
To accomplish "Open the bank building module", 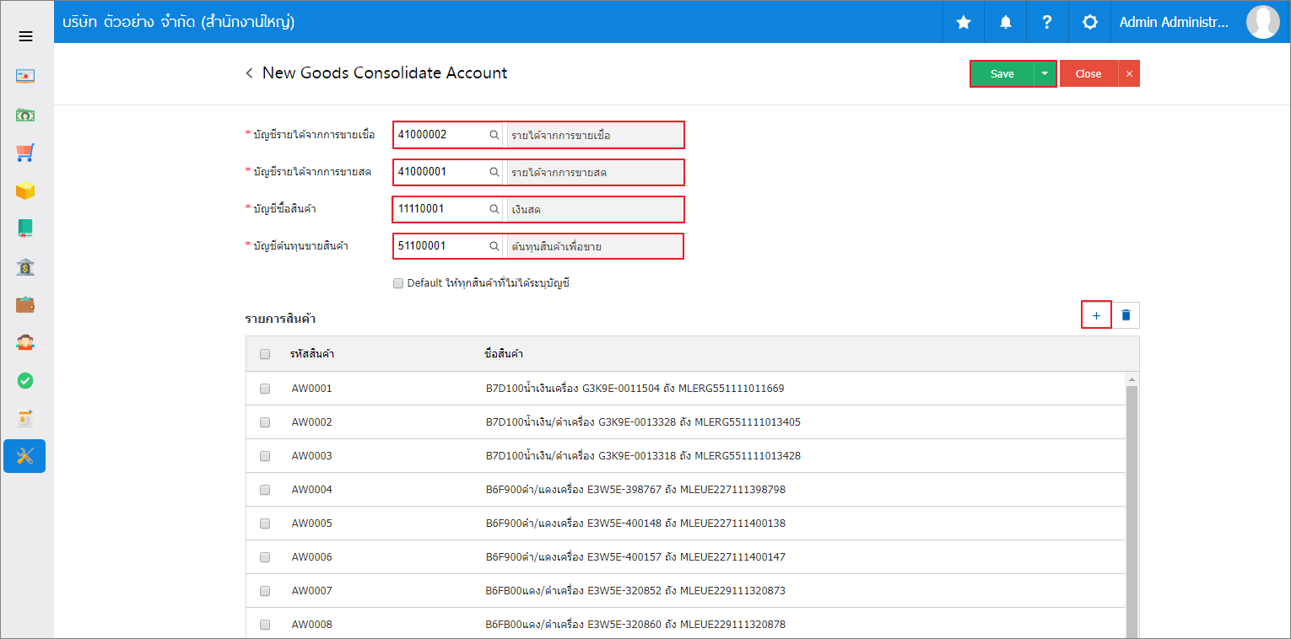I will pyautogui.click(x=24, y=266).
